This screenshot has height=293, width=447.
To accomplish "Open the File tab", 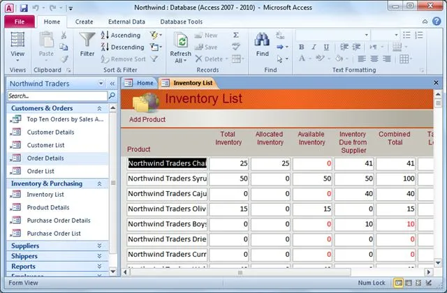I will (x=20, y=22).
